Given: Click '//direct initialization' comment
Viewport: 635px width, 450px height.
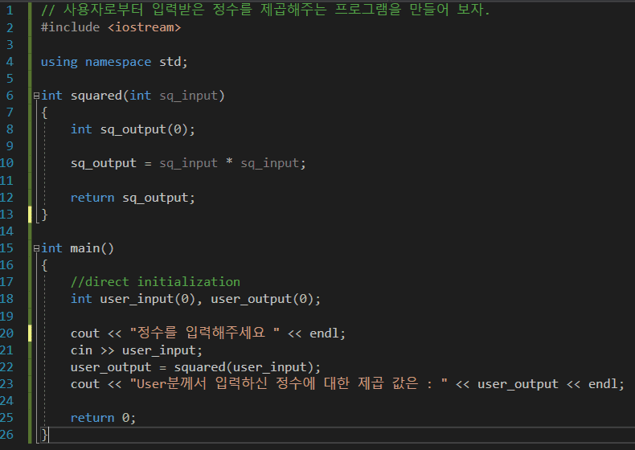Looking at the screenshot, I should tap(155, 281).
